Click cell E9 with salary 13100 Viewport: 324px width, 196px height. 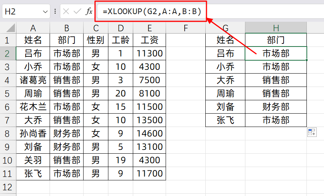tap(149, 147)
